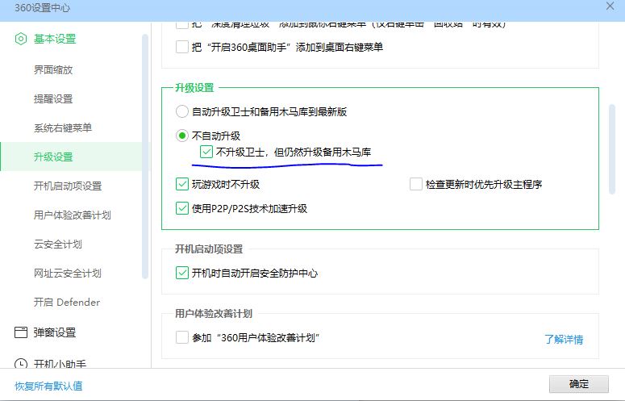Image resolution: width=625 pixels, height=401 pixels.
Task: Expand the 开机小助手 category
Action: 60,364
